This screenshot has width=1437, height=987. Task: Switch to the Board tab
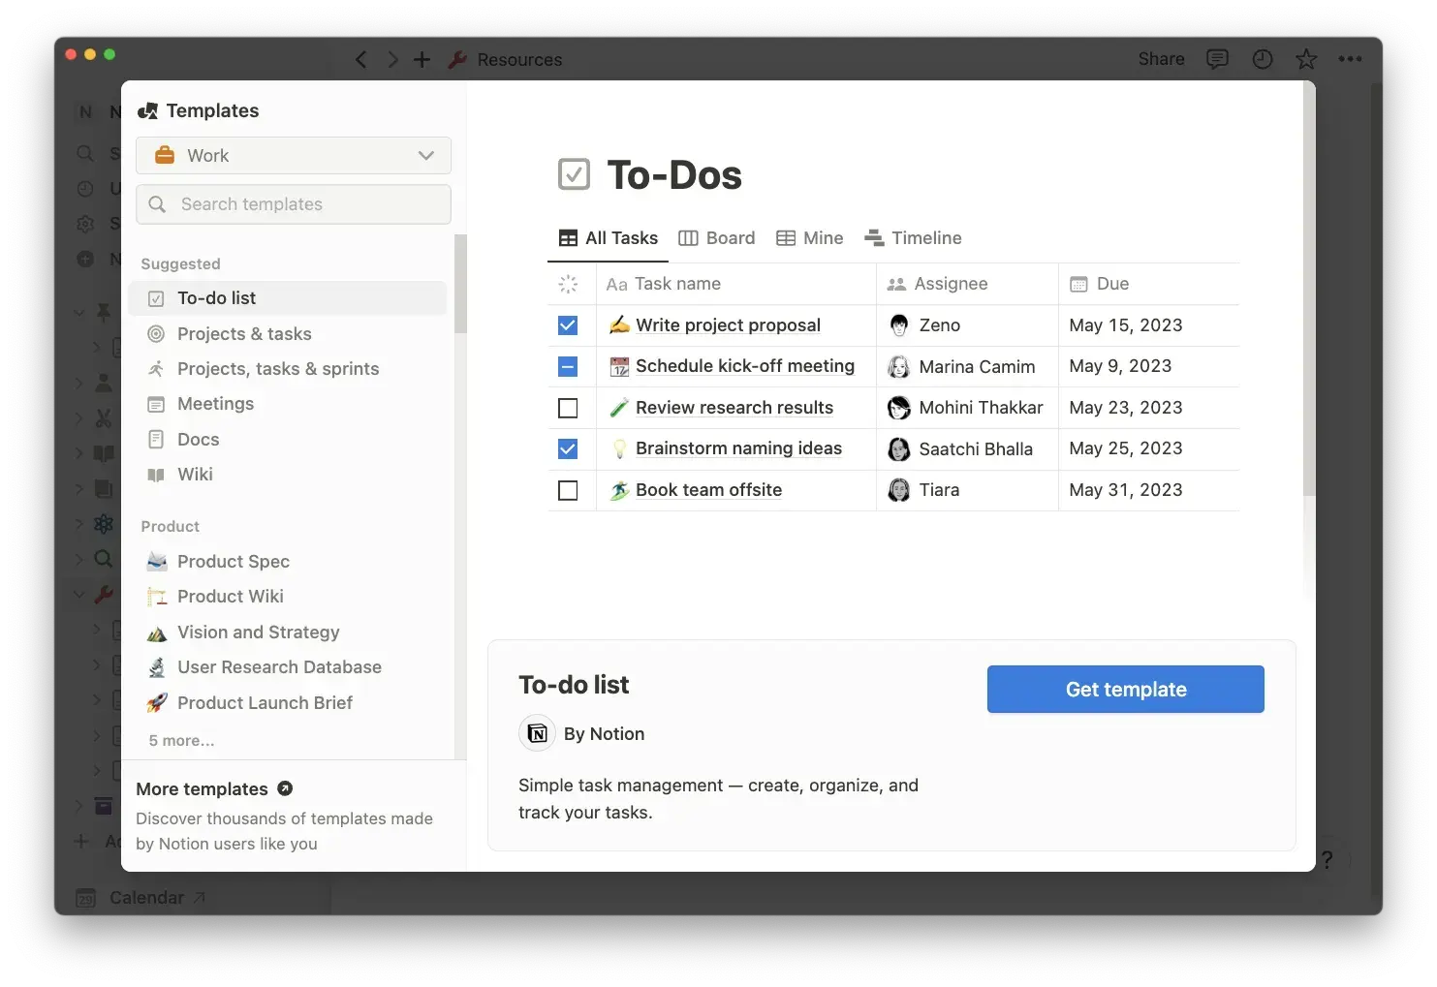[717, 237]
